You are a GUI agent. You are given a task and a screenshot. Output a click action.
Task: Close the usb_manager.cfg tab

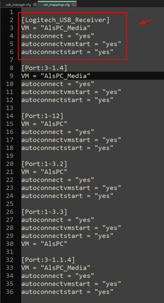pyautogui.click(x=35, y=4)
